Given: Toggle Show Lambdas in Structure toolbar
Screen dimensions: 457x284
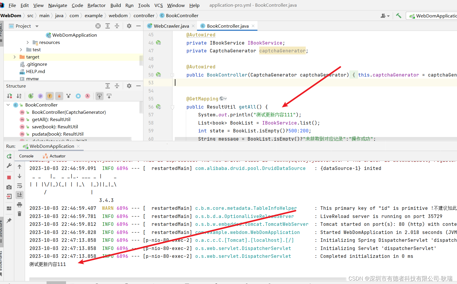Looking at the screenshot, I should [88, 96].
